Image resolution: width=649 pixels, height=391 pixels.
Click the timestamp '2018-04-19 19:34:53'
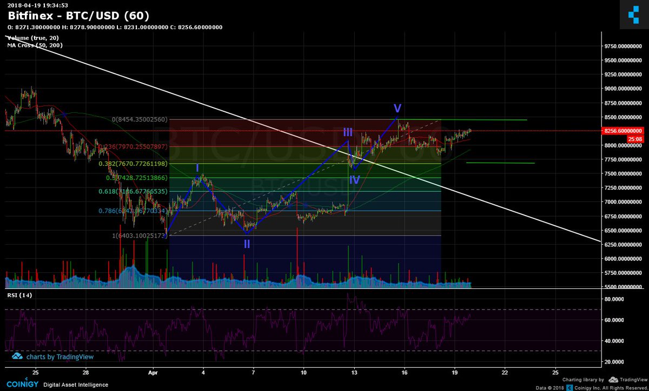point(37,5)
